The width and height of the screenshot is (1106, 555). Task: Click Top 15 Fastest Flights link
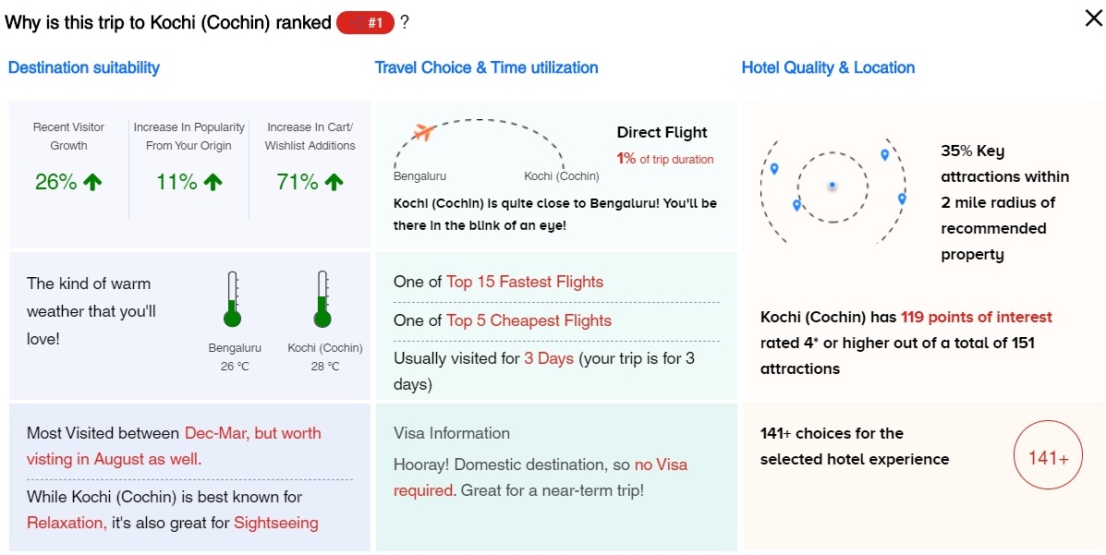pos(525,282)
